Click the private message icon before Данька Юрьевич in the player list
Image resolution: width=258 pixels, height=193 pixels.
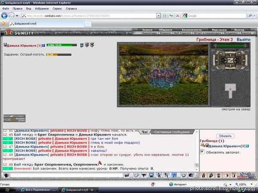(203, 145)
